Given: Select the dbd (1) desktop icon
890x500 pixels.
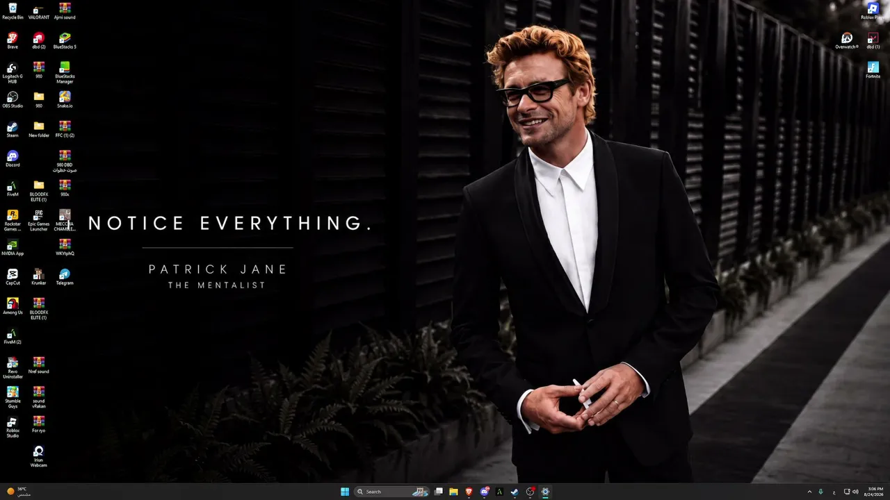Looking at the screenshot, I should 873,41.
